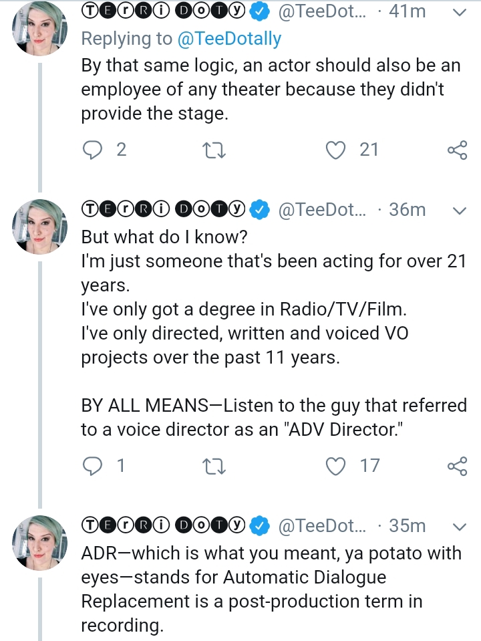
Task: Open profile picture on 41m tweet
Action: tap(41, 28)
